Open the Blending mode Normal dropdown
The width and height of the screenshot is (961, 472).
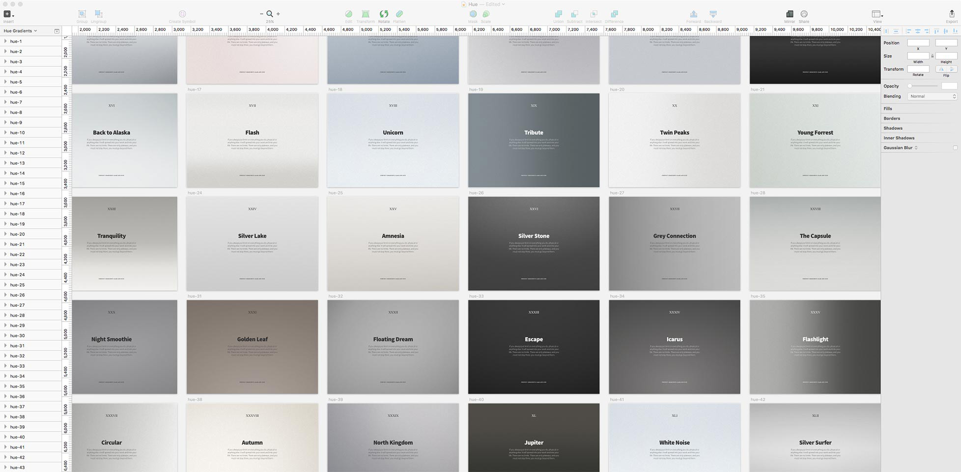tap(932, 96)
